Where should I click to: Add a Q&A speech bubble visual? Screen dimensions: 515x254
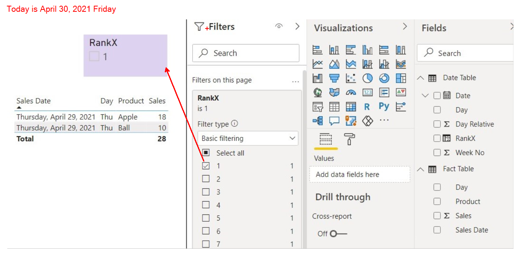coord(334,121)
